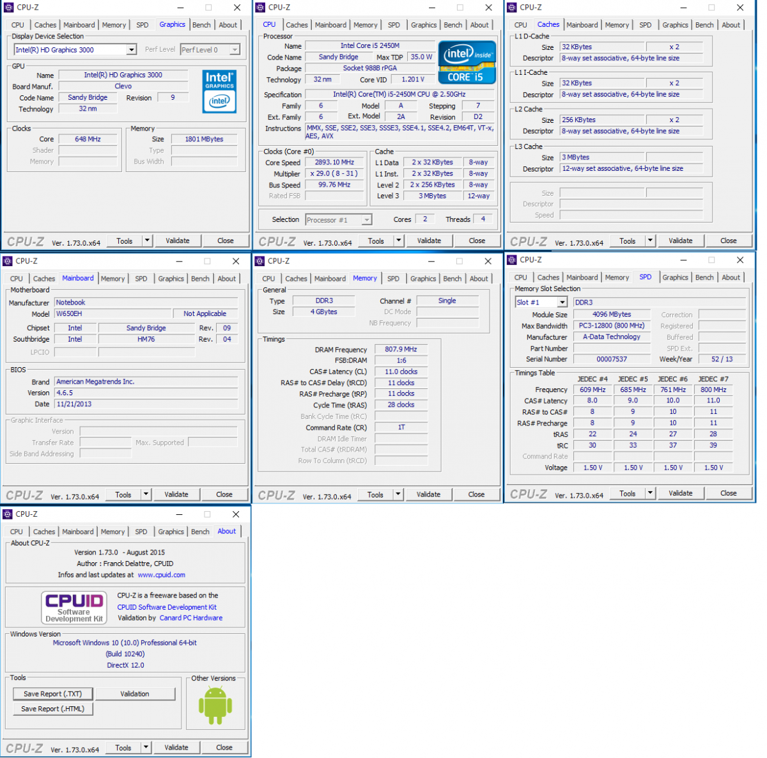Viewport: 767px width, 758px height.
Task: Click Clevo board manufacturer value
Action: tap(123, 86)
